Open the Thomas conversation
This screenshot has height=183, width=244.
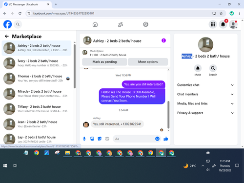point(37,79)
